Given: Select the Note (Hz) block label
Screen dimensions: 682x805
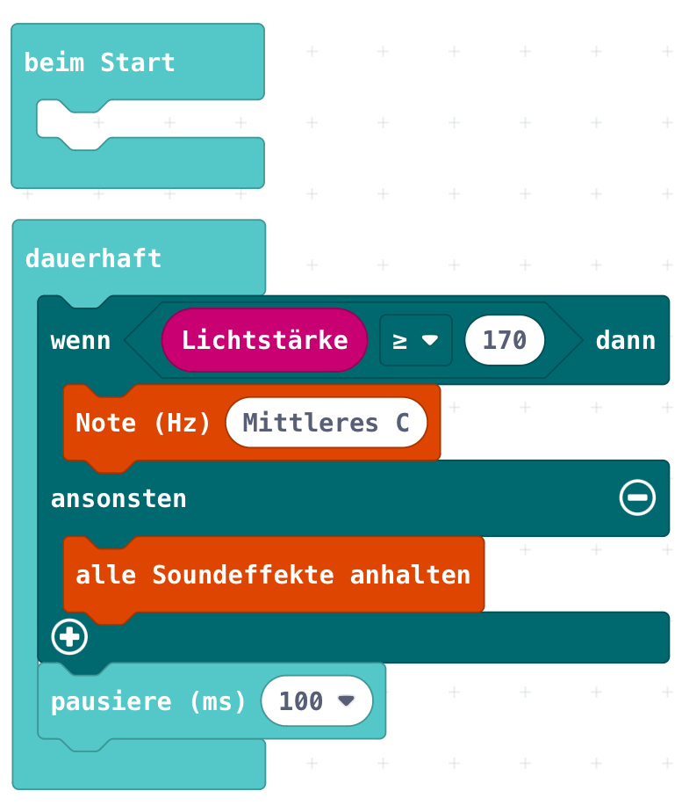Looking at the screenshot, I should pos(144,423).
